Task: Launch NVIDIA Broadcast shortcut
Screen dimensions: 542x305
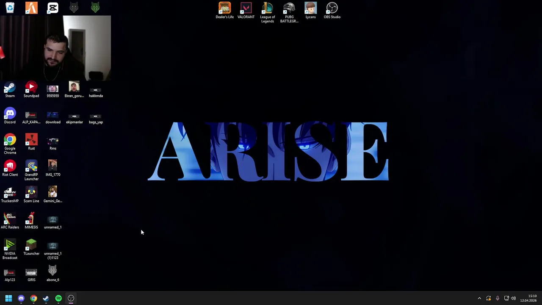Action: [10, 249]
